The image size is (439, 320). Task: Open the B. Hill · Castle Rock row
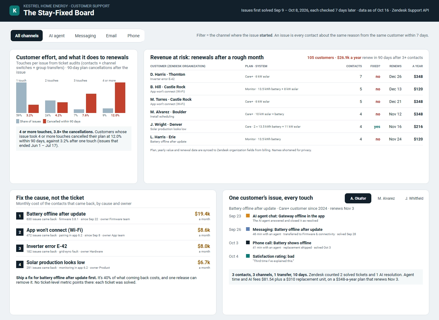[x=286, y=89]
